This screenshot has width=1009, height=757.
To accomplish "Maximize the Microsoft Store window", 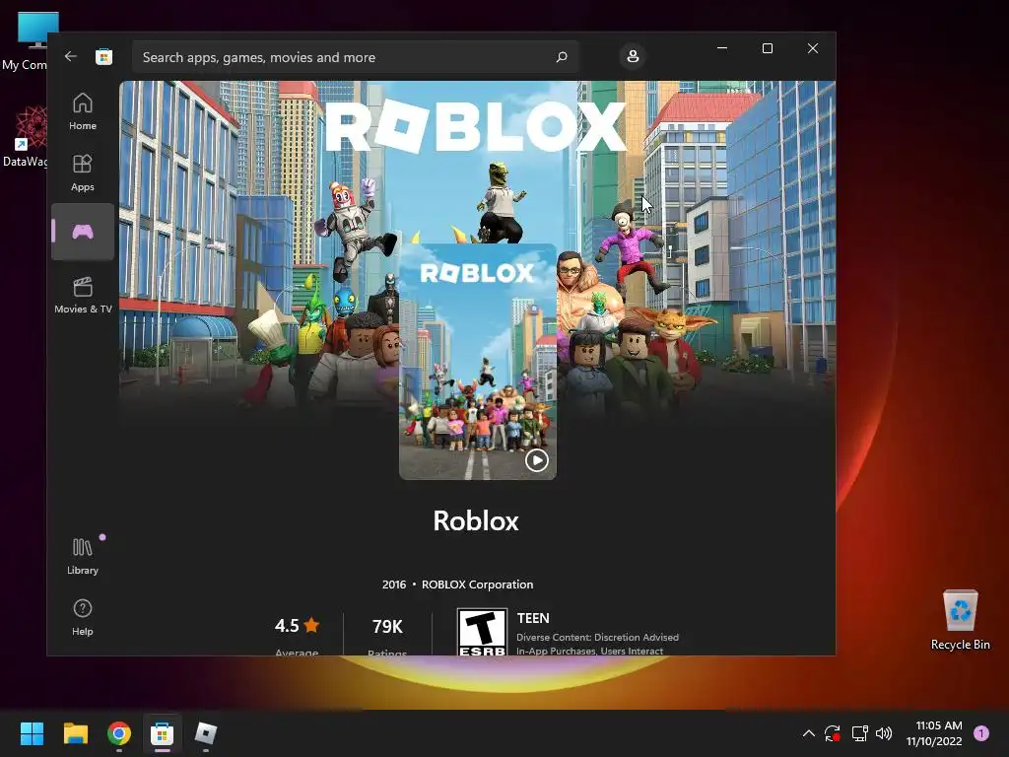I will [767, 48].
